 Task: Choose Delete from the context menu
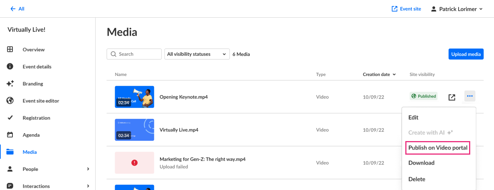[417, 179]
